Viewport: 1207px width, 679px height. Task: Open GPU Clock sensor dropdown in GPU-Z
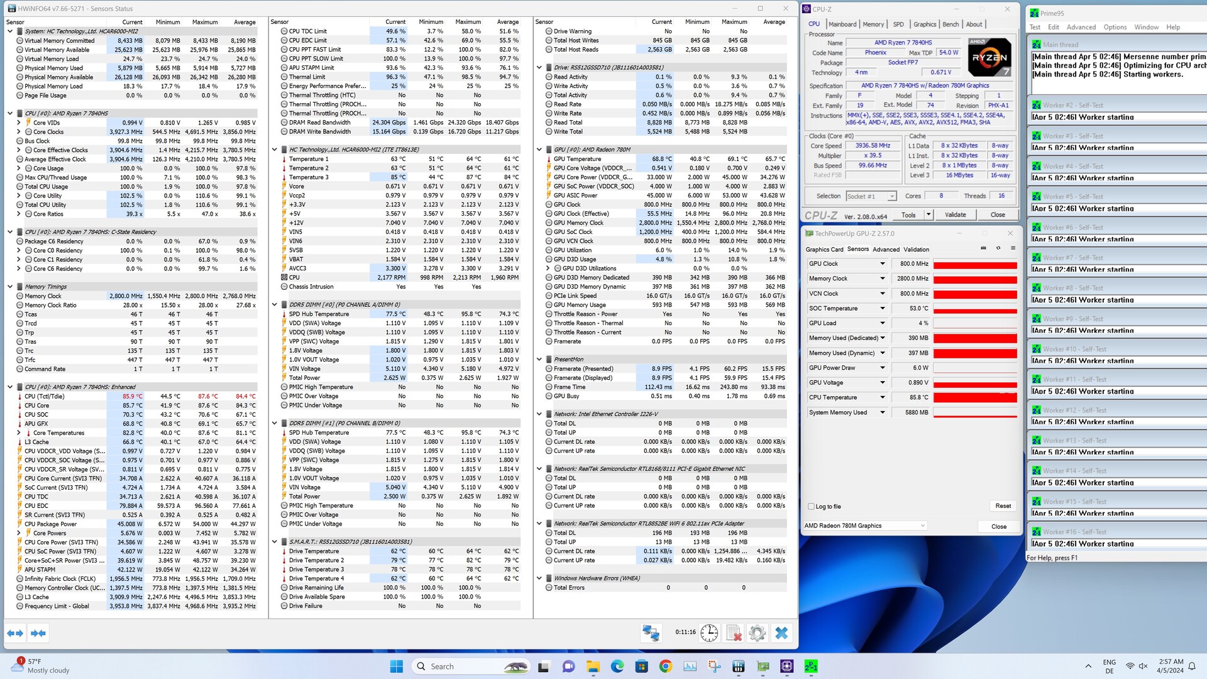(882, 264)
